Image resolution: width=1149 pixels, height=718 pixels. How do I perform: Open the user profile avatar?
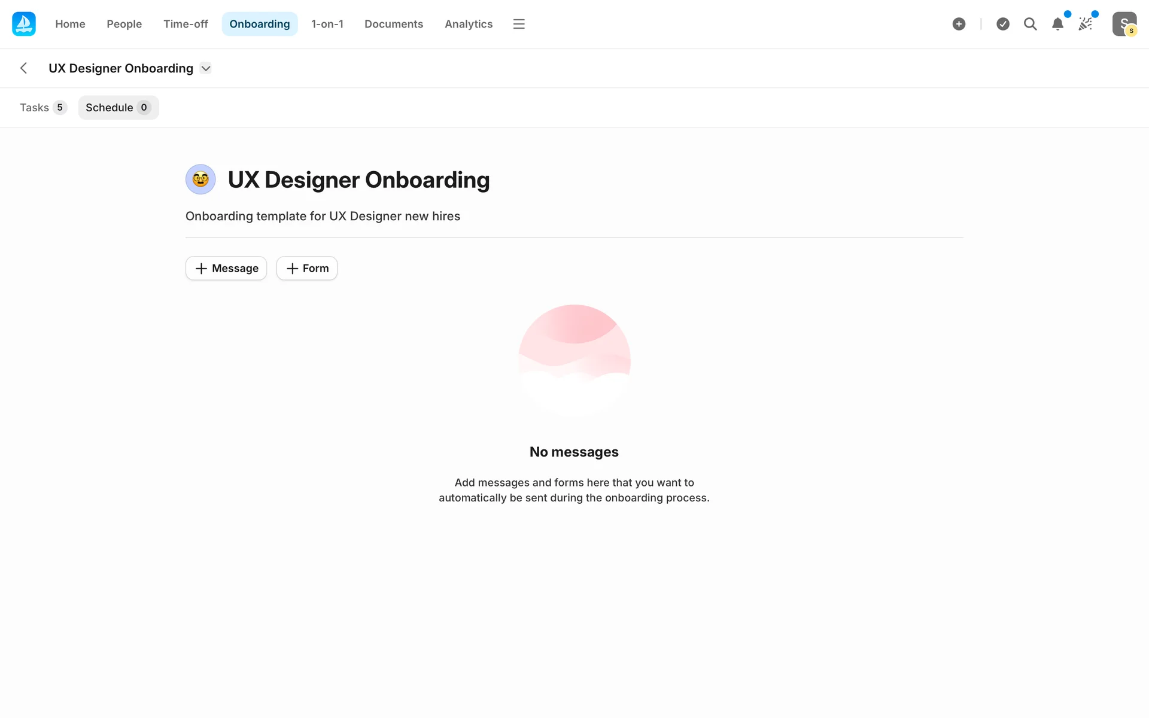1124,24
